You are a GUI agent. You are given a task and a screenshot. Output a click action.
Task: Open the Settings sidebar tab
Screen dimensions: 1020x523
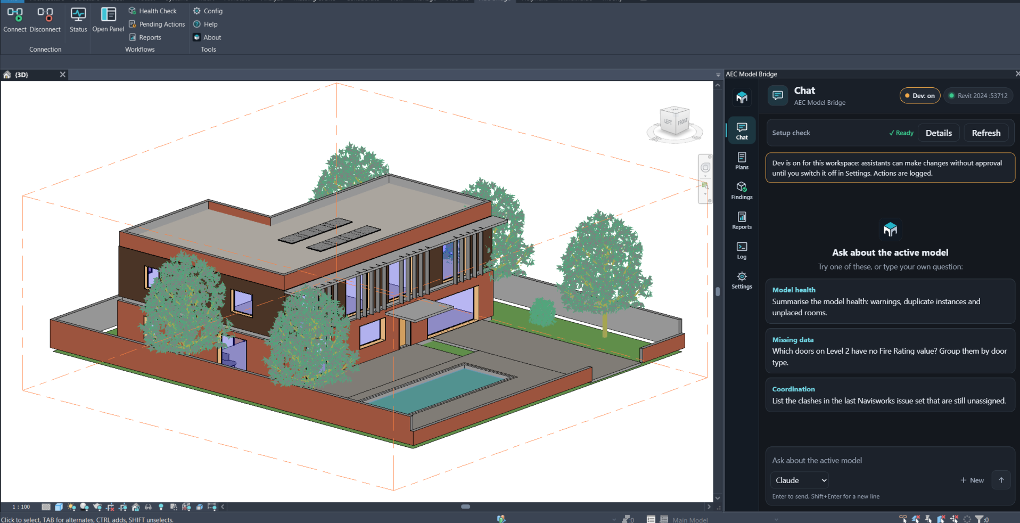[742, 280]
